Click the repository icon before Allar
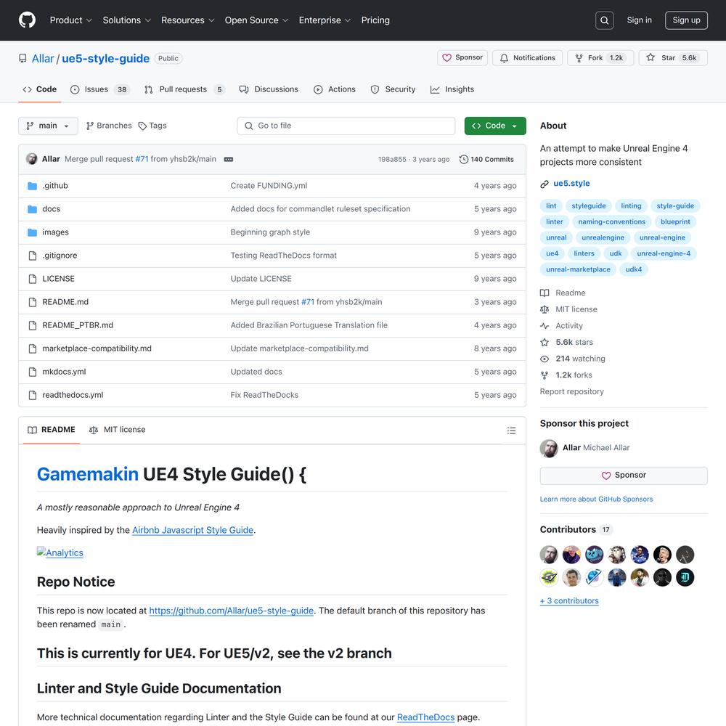 [23, 58]
